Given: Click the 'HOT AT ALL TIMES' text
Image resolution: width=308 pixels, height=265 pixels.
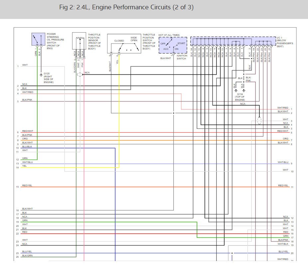Looking at the screenshot, I should point(169,35).
